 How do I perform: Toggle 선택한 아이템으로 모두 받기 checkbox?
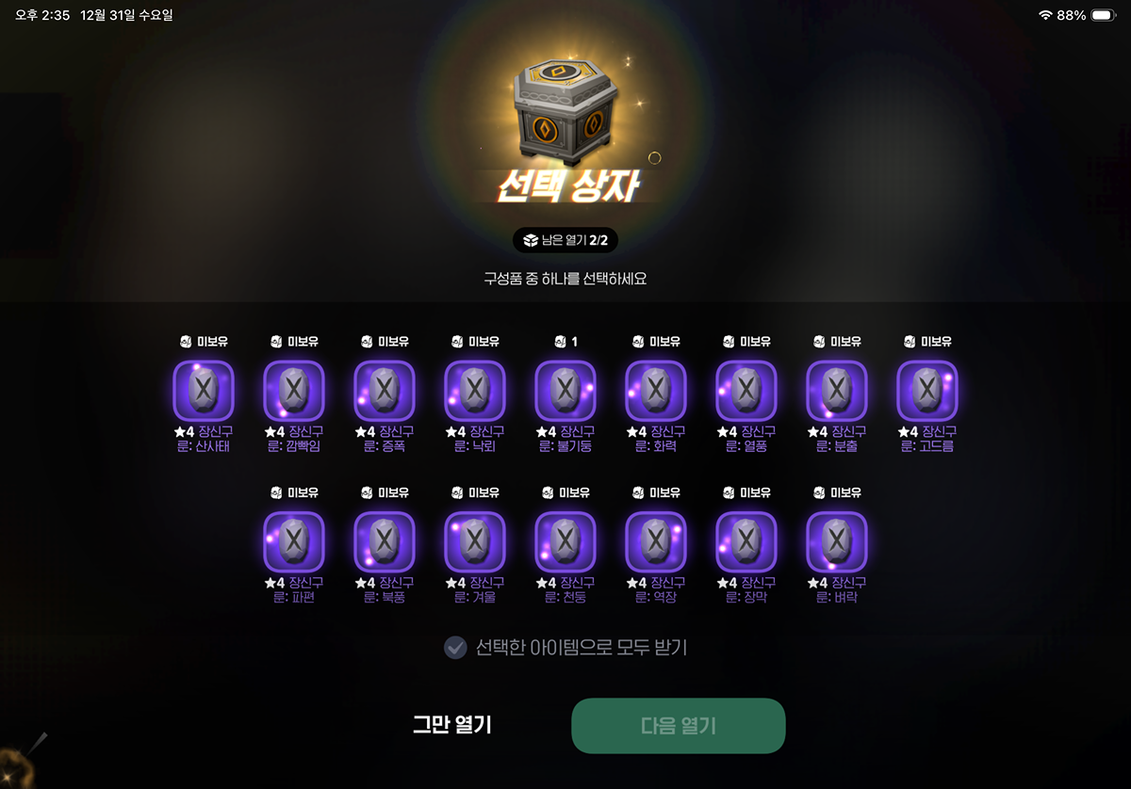[455, 648]
